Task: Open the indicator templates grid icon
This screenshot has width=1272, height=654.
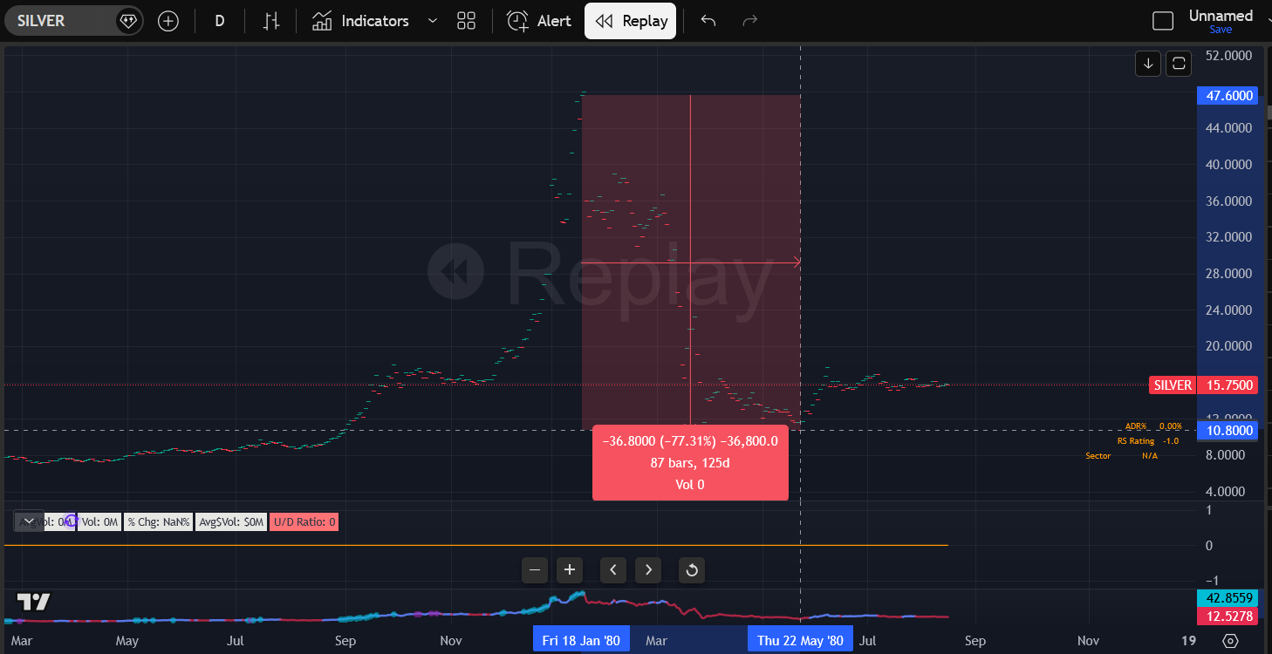Action: [466, 21]
